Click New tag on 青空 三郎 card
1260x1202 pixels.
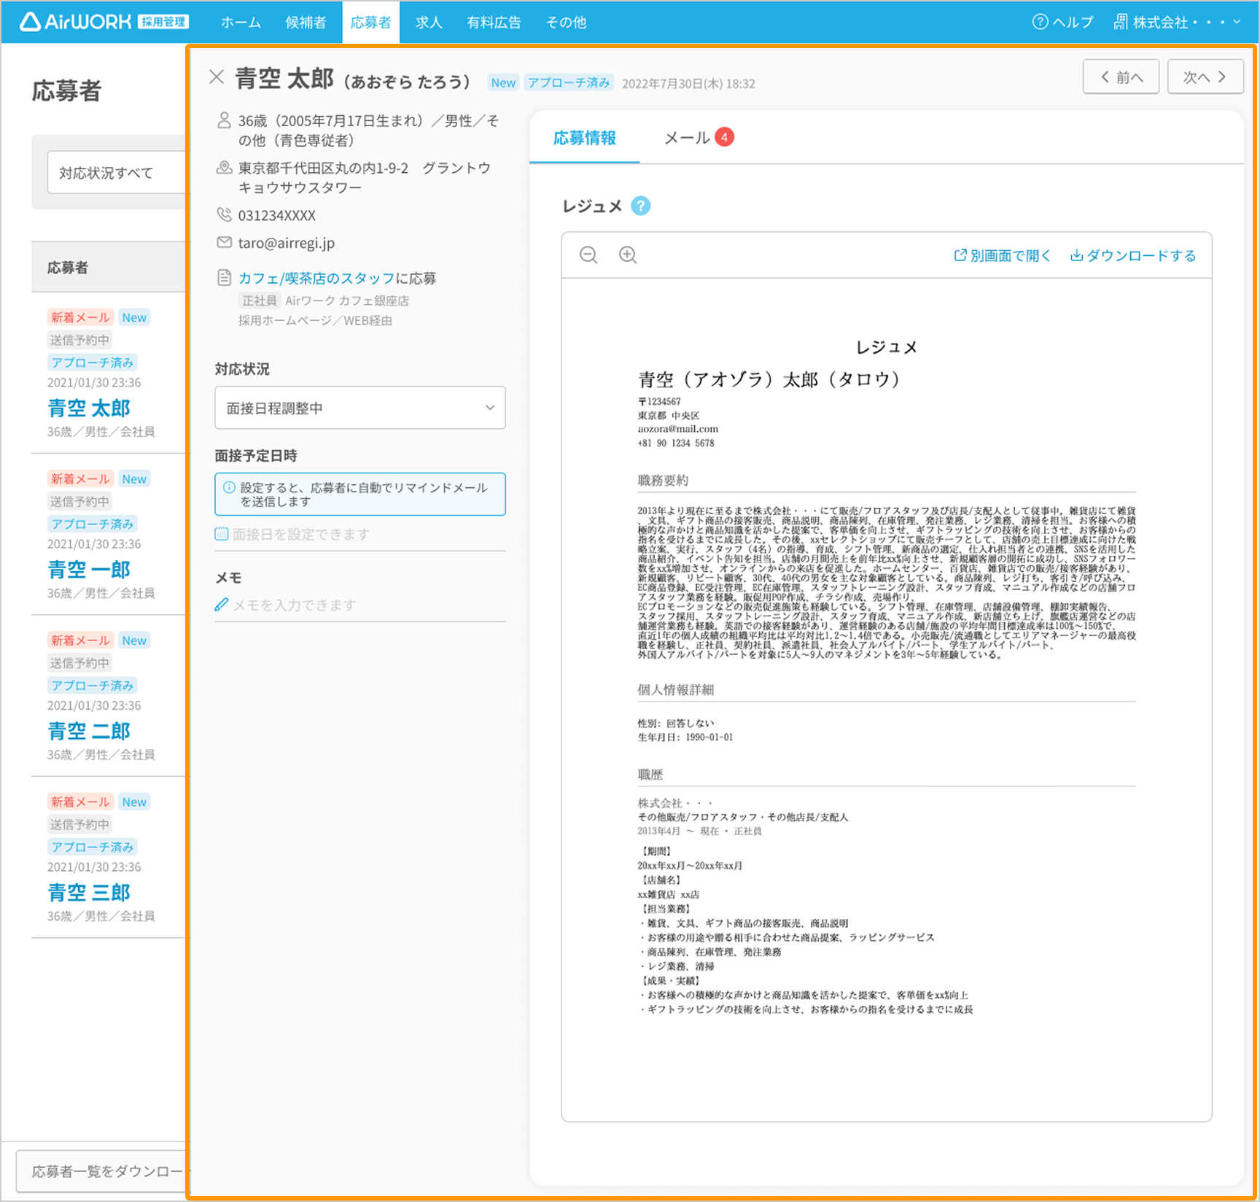point(134,802)
